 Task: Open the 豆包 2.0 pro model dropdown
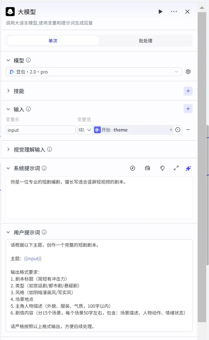click(94, 72)
